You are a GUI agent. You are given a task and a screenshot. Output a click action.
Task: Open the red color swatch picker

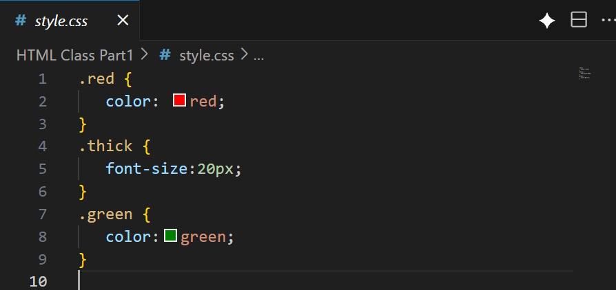point(179,100)
